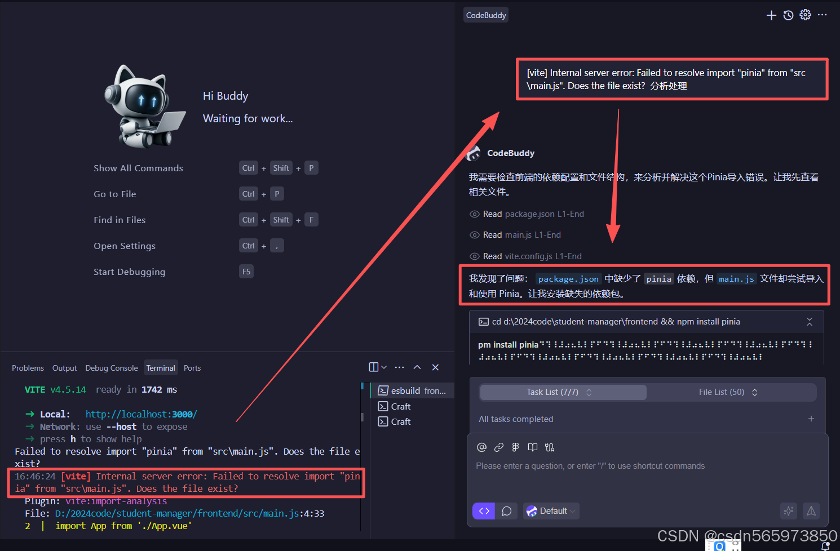Switch to the Problems panel tab
Screen dimensions: 840x551
click(x=28, y=368)
